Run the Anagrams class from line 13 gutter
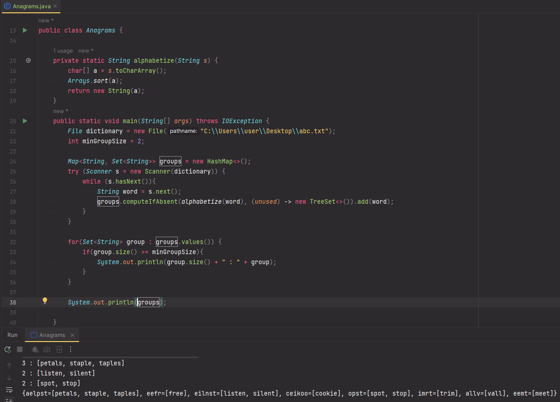The width and height of the screenshot is (560, 402). (25, 30)
